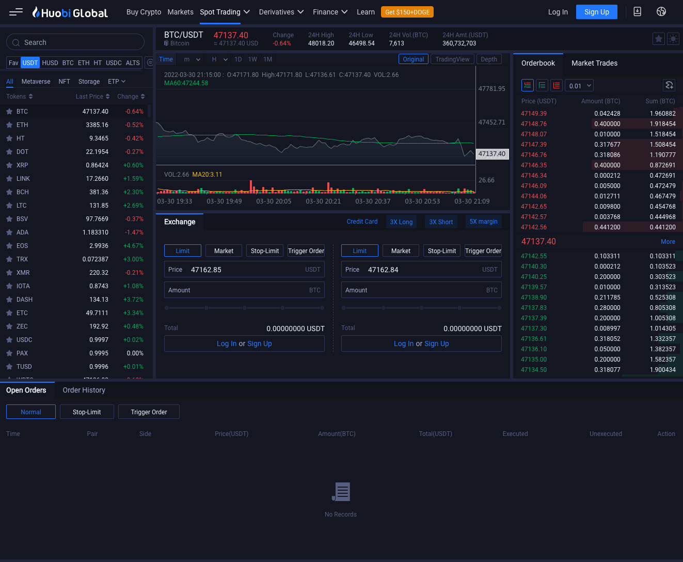Viewport: 683px width, 562px height.
Task: Show only buy orders in orderbook
Action: click(542, 85)
